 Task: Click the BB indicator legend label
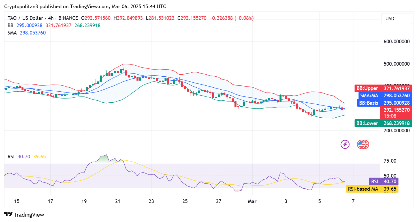point(10,25)
